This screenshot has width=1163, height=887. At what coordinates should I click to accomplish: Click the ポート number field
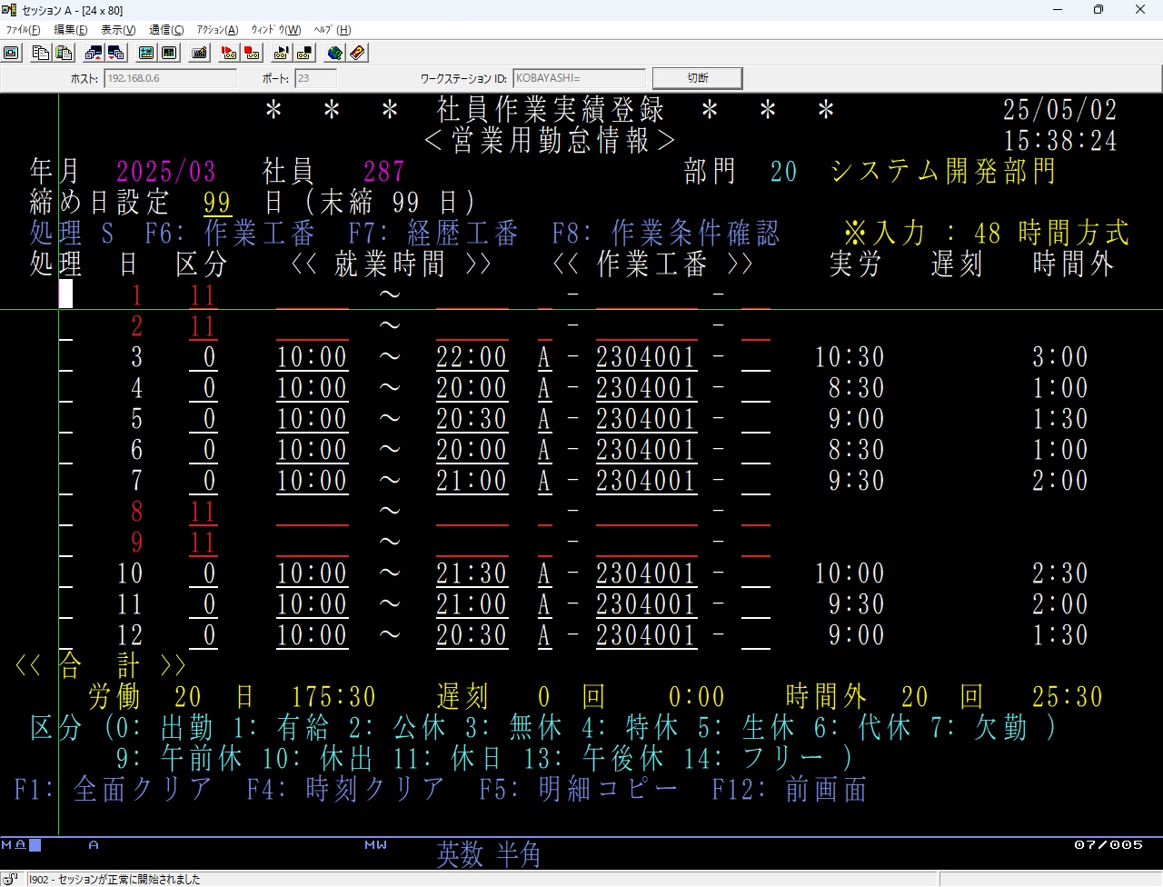coord(315,79)
